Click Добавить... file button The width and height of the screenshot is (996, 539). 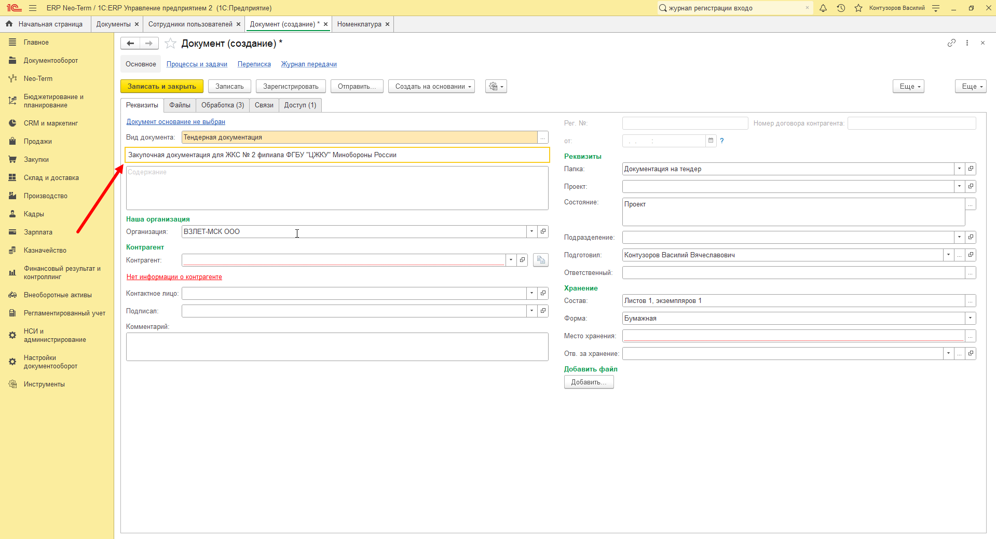pyautogui.click(x=589, y=382)
